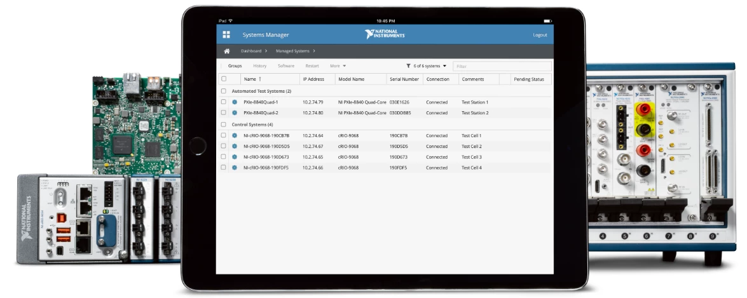Click the gear icon for NI-cRIO-9068-190D5D5
Viewport: 747px width, 298px height.
point(235,146)
